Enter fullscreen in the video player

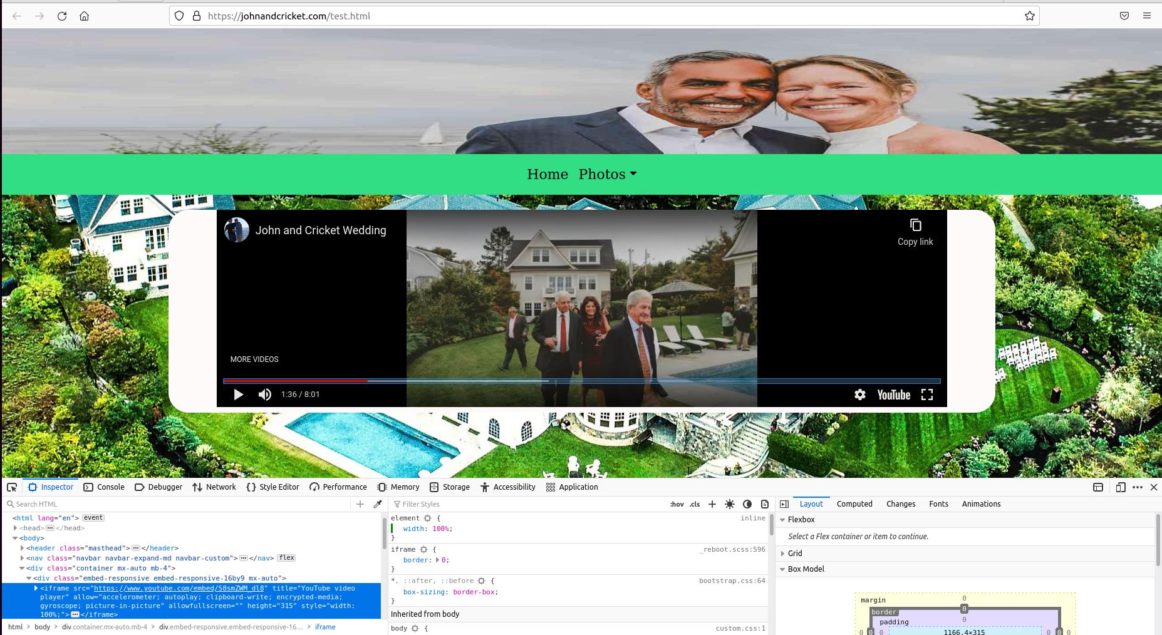(927, 395)
